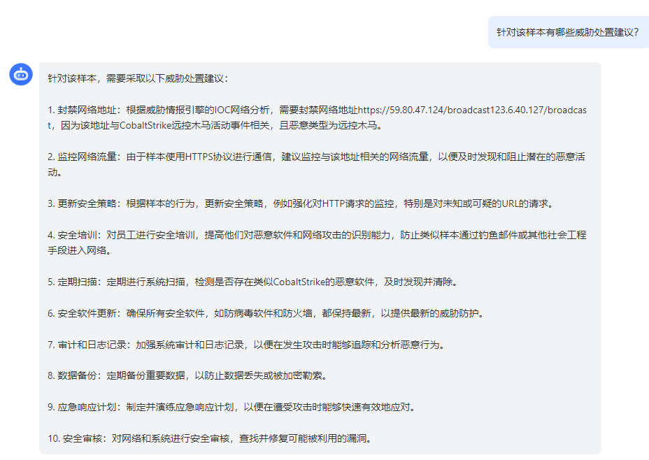Click the blue chatbot avatar icon
This screenshot has width=649, height=460.
click(21, 75)
